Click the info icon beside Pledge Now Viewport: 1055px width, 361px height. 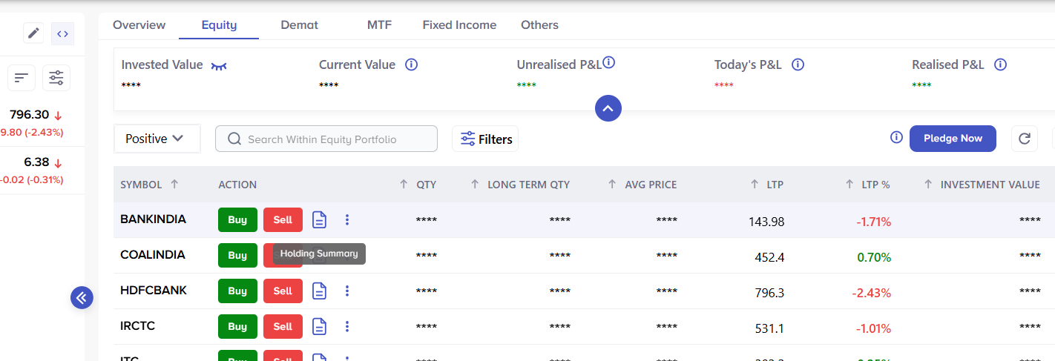click(896, 138)
